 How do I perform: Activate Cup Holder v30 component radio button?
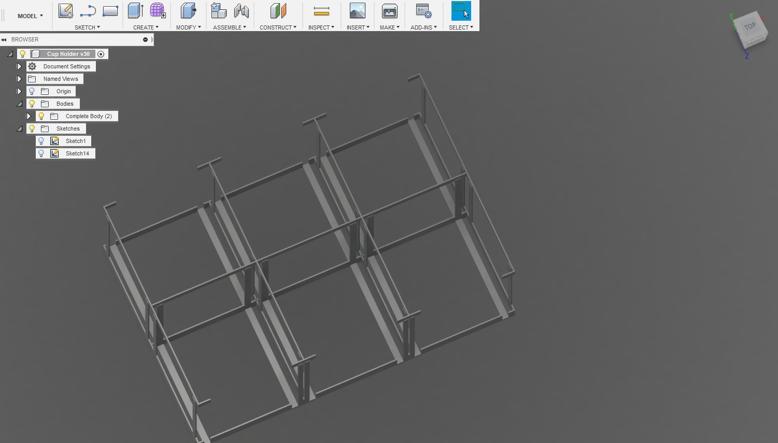[x=101, y=54]
